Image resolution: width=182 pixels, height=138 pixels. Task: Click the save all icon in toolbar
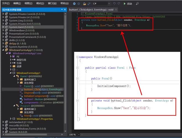pyautogui.click(x=89, y=4)
